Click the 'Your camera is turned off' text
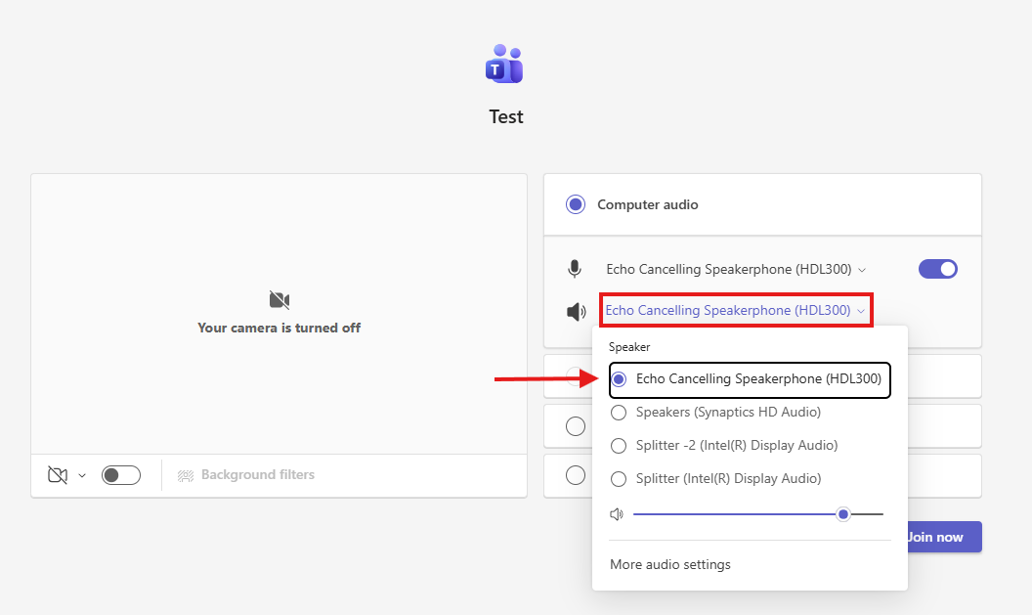The image size is (1032, 615). point(279,328)
